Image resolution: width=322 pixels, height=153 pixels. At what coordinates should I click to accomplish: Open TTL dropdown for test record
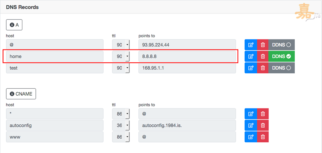tap(127, 68)
